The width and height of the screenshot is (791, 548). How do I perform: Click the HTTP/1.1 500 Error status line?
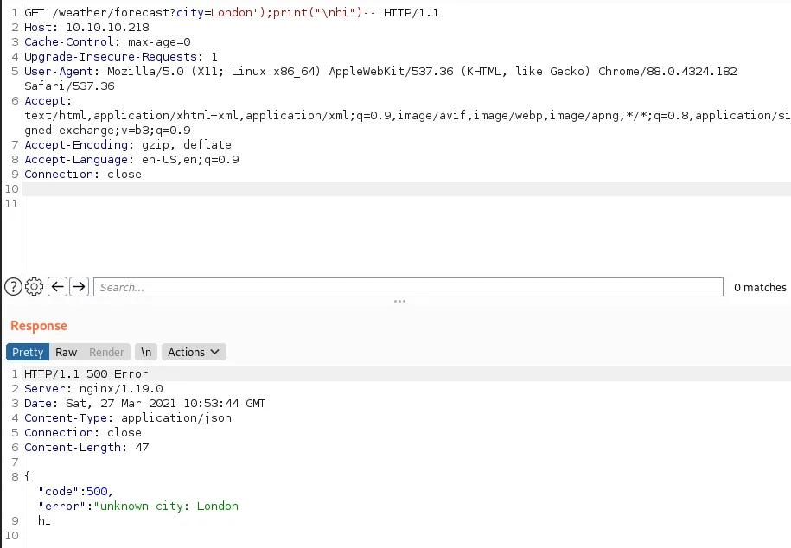[x=86, y=374]
